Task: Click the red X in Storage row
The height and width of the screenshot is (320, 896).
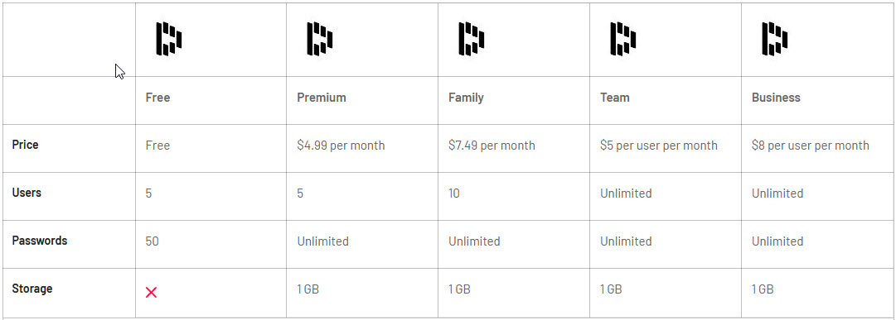Action: 152,293
